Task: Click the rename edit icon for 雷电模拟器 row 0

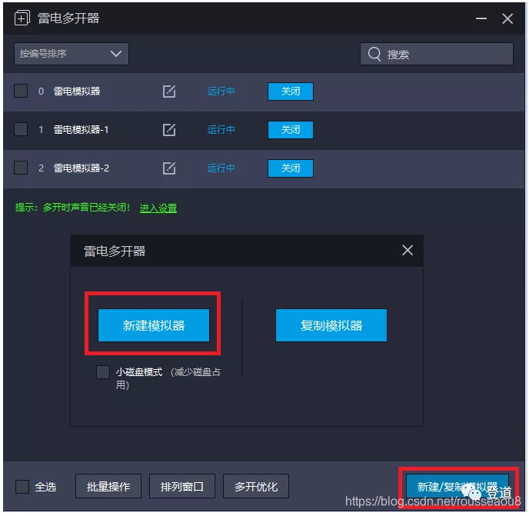Action: [x=169, y=91]
